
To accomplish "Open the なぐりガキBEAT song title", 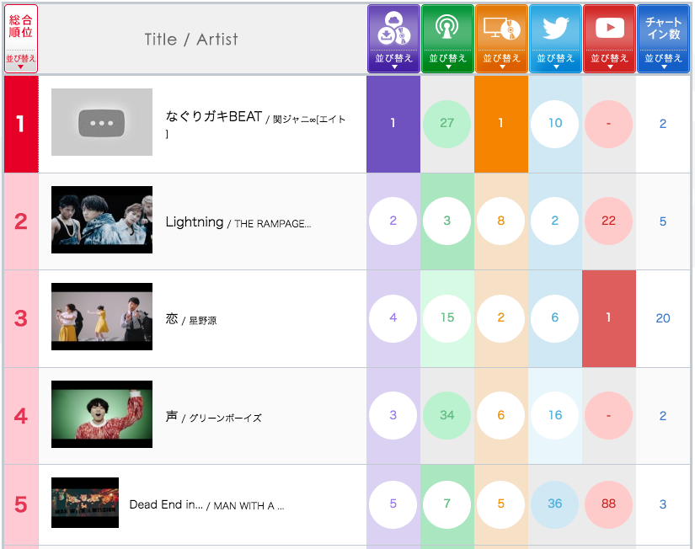I will point(214,117).
